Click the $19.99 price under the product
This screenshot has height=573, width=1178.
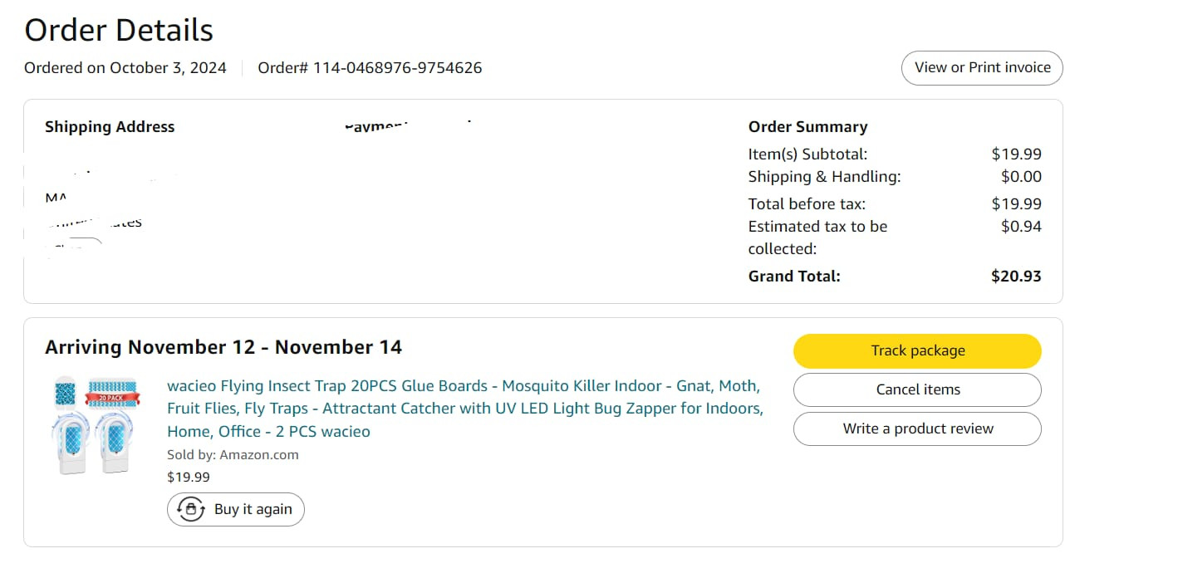(189, 477)
